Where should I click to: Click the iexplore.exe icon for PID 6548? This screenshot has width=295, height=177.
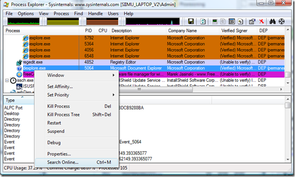coord(26,56)
